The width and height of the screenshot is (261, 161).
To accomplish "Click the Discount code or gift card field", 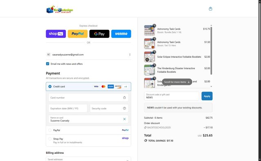I will 172,96.
